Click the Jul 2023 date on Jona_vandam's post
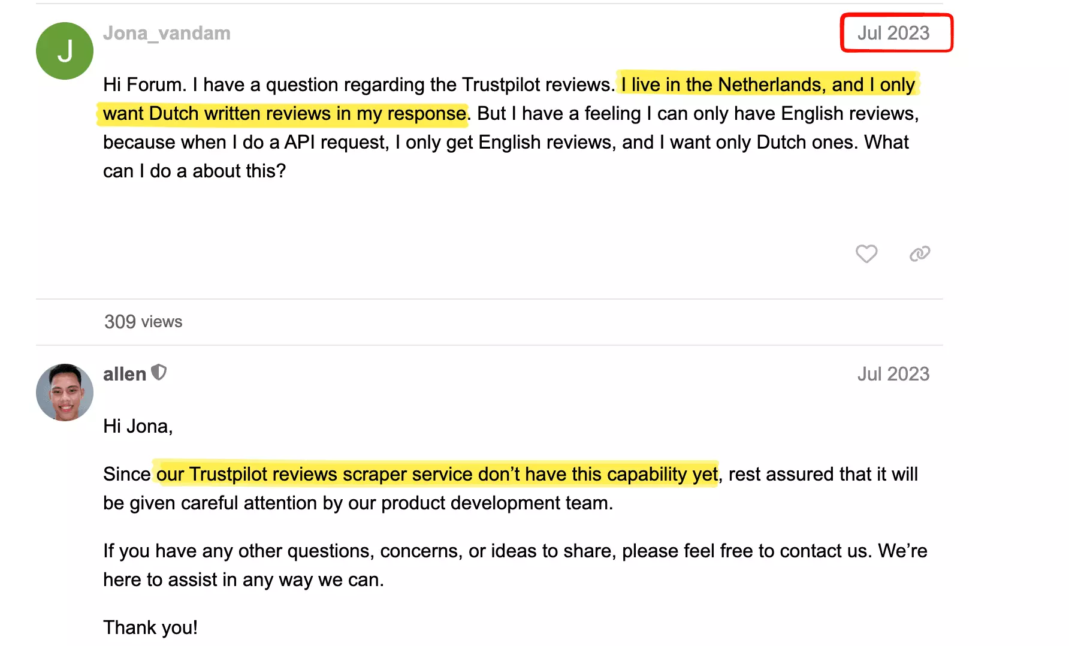 click(x=893, y=33)
